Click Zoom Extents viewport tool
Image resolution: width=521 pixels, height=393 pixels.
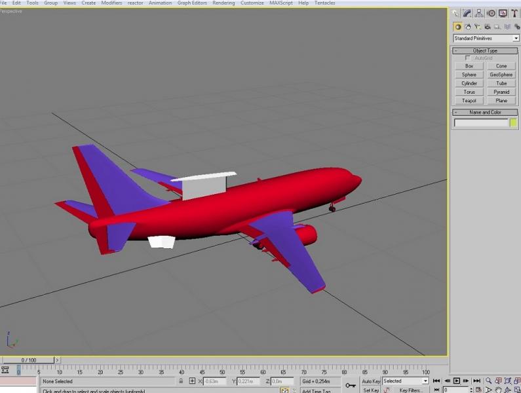coord(508,381)
